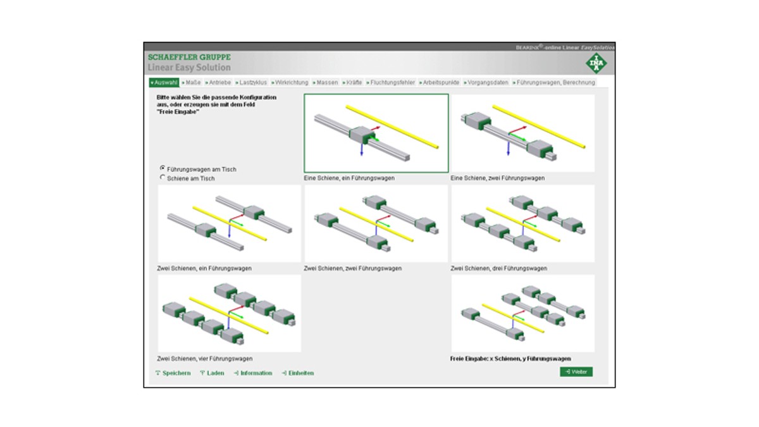Enable 'Führungswagen am Tisch' radio option
759x427 pixels.
[x=163, y=169]
